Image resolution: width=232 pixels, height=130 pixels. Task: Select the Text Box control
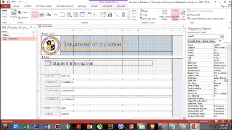click(42, 14)
